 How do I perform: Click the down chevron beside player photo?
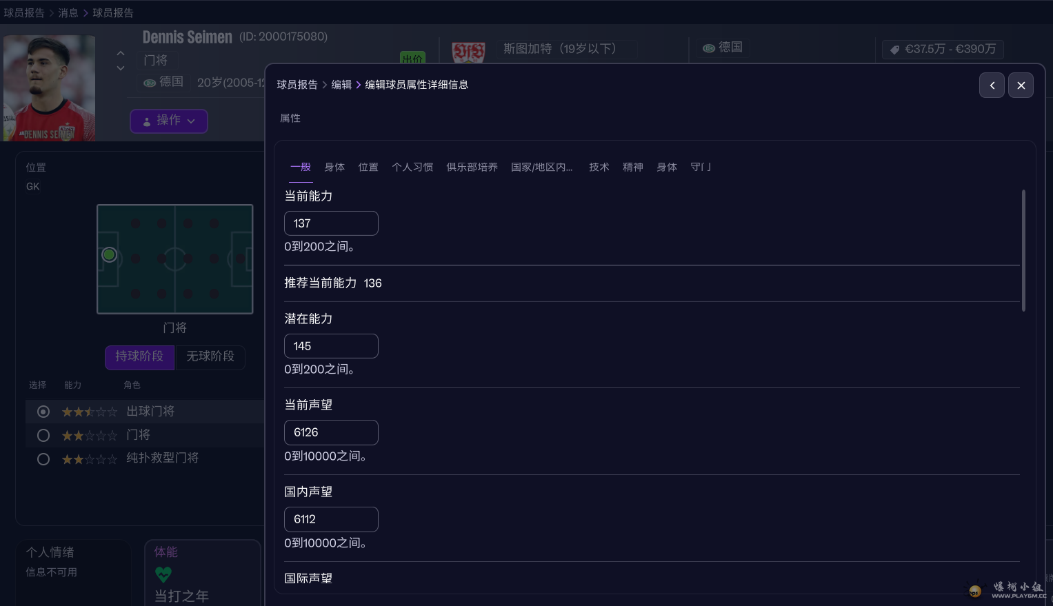121,68
